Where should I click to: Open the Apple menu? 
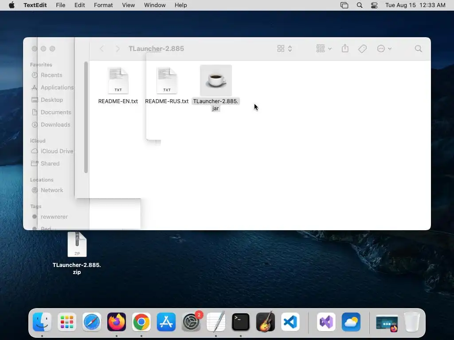click(x=12, y=5)
